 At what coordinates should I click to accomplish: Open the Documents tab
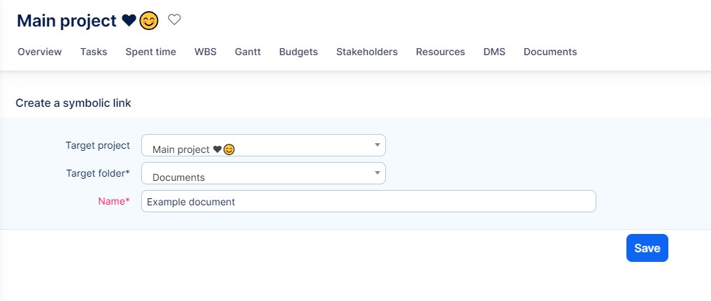tap(550, 52)
